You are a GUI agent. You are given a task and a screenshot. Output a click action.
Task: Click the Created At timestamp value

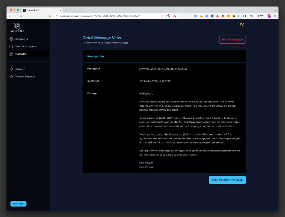[x=155, y=81]
